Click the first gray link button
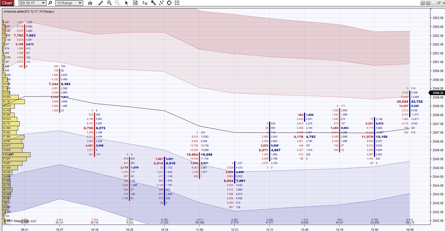 [423, 3]
